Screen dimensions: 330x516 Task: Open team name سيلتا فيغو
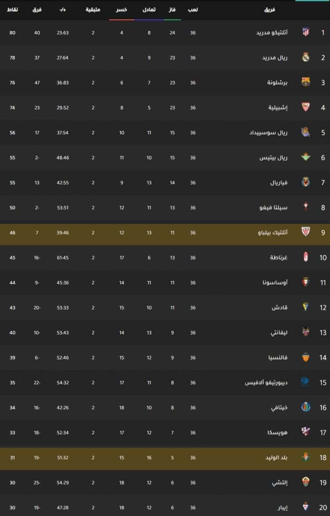click(x=273, y=208)
